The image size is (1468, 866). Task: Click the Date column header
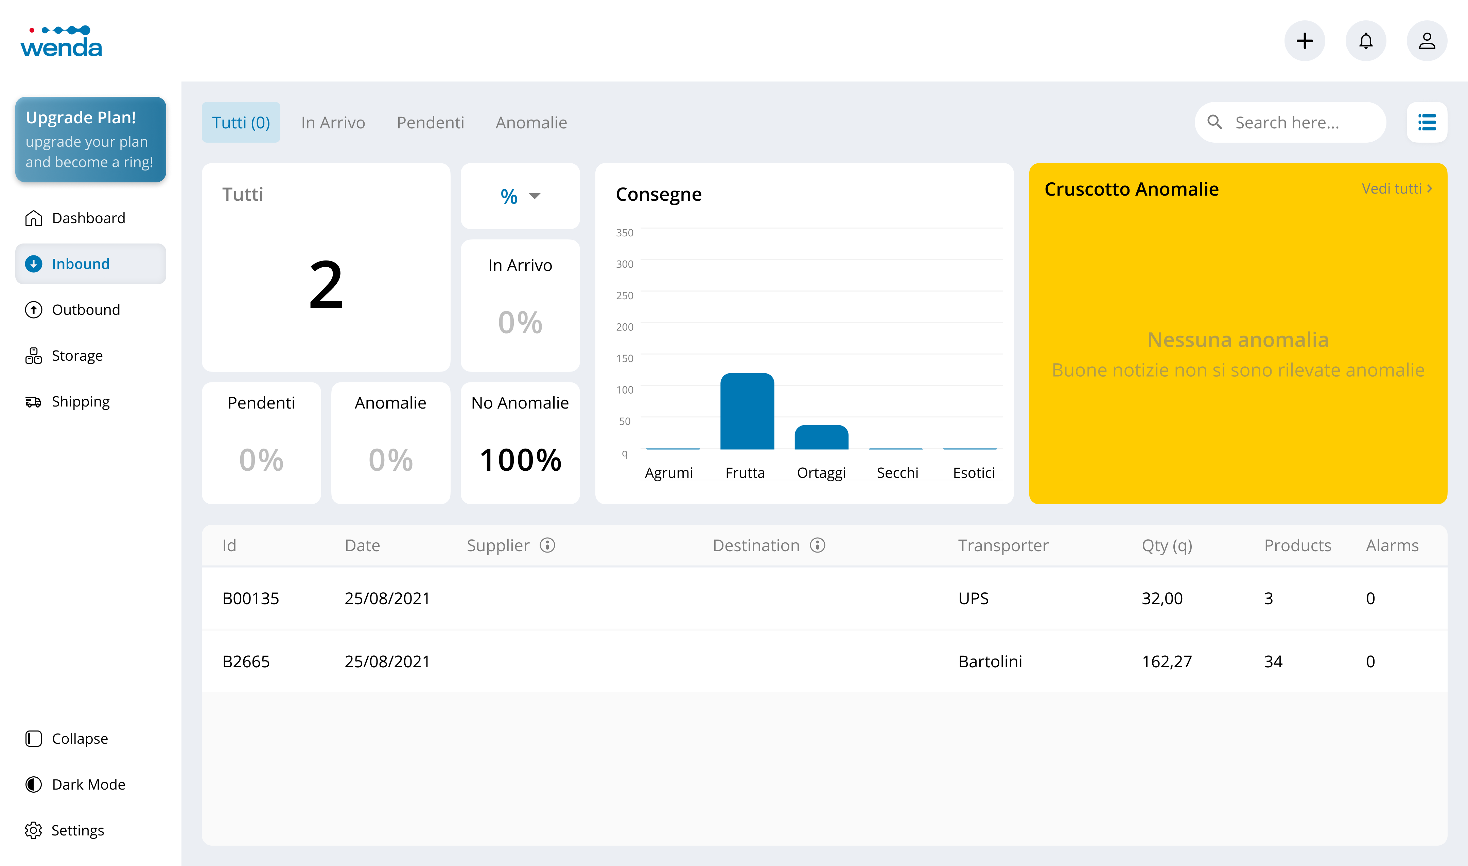[362, 545]
